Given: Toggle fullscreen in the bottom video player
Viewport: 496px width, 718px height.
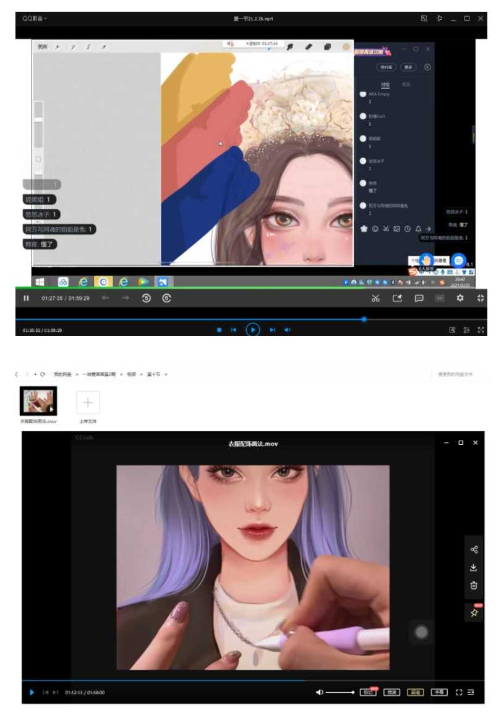Looking at the screenshot, I should (x=459, y=692).
